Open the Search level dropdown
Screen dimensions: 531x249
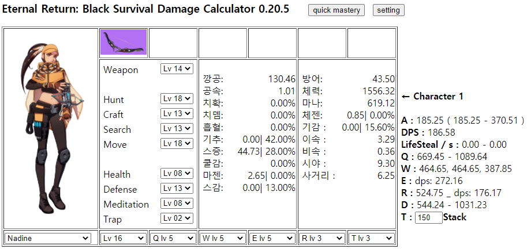tap(177, 128)
